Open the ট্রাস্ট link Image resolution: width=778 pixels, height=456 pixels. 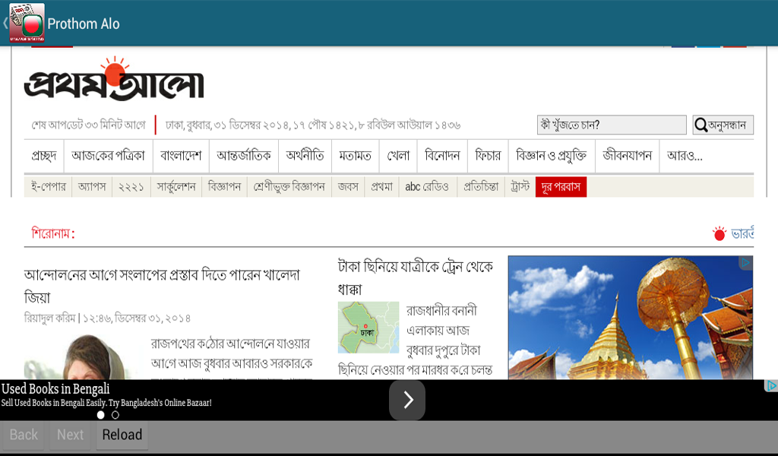pyautogui.click(x=520, y=186)
